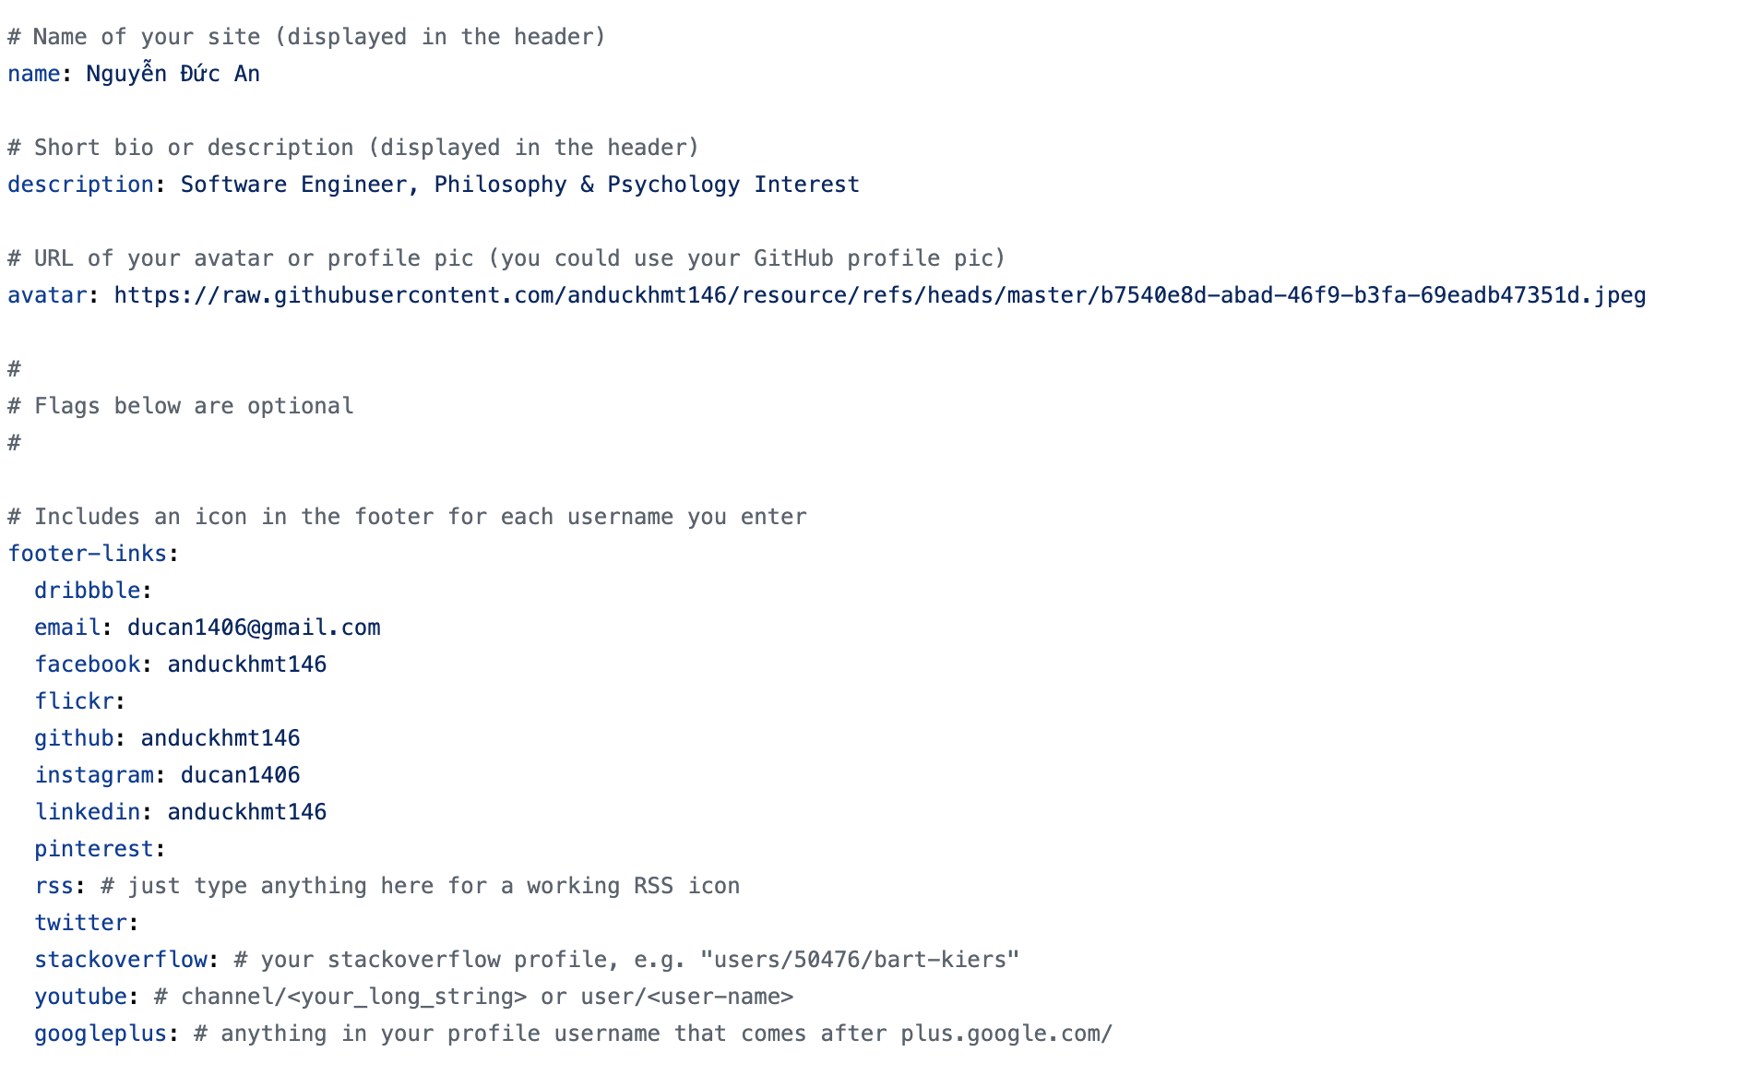Click the email address ducan1406@gmail.com
Screen dimensions: 1738x1076
pos(254,628)
